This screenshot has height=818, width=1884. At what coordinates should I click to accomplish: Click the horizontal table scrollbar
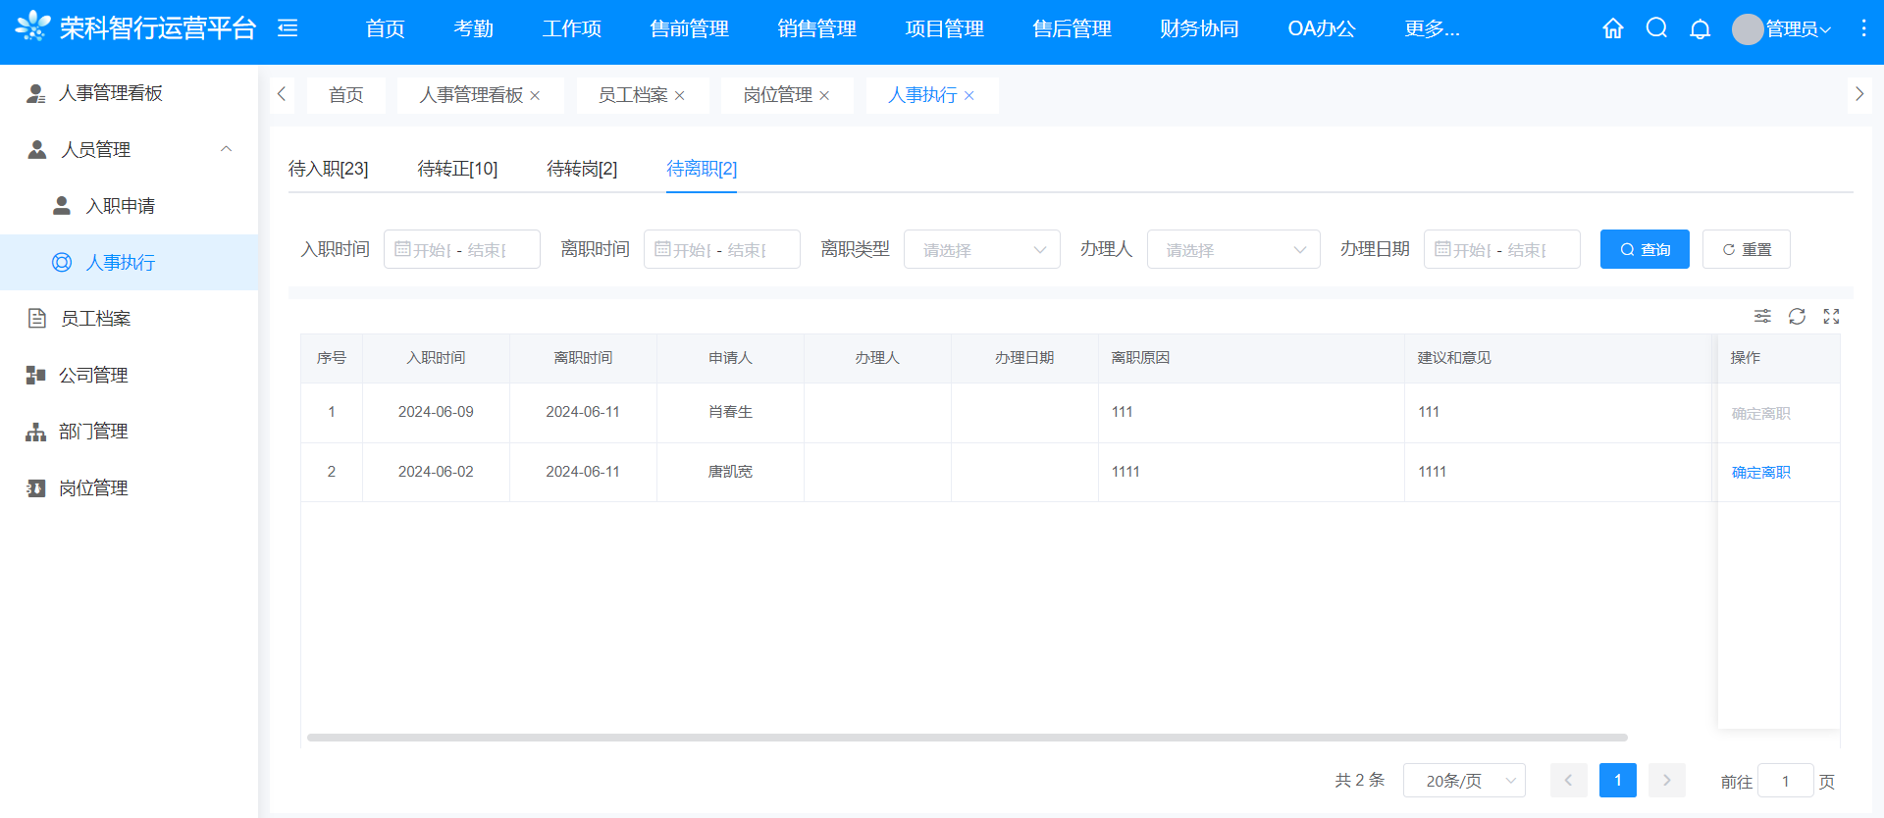[x=967, y=737]
